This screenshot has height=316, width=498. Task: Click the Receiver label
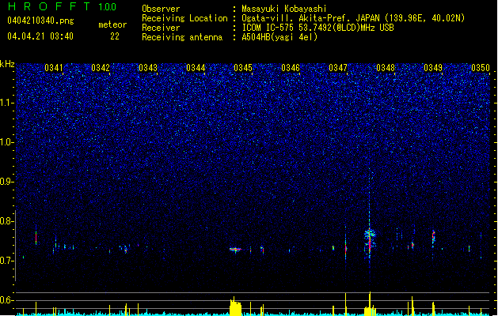click(161, 28)
